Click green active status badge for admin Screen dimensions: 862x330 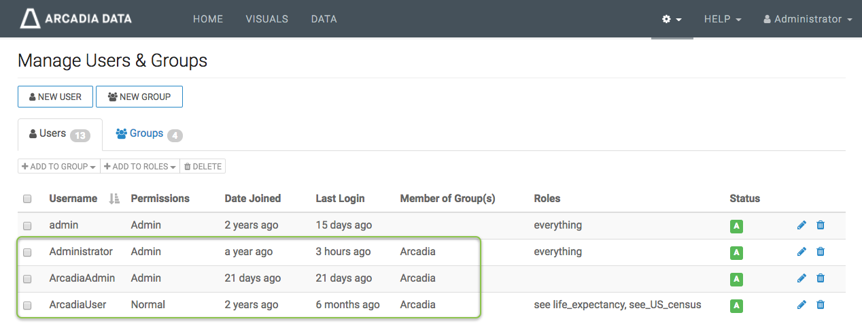tap(736, 226)
